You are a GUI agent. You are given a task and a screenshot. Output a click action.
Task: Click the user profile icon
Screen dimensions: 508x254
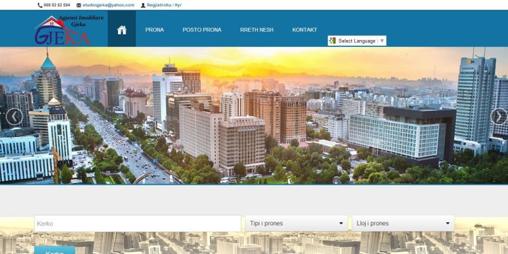coord(143,5)
